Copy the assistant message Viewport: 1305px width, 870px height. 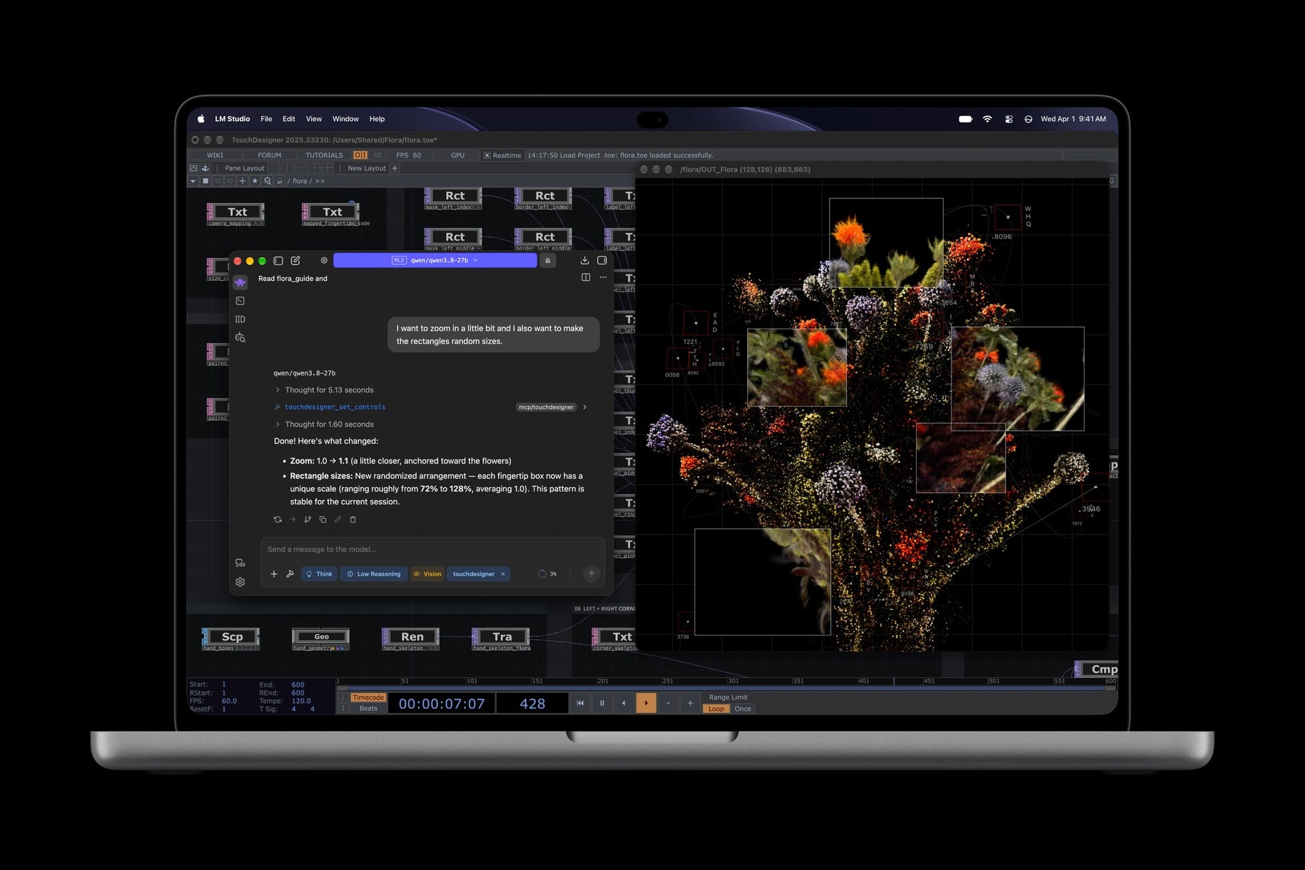click(x=323, y=519)
